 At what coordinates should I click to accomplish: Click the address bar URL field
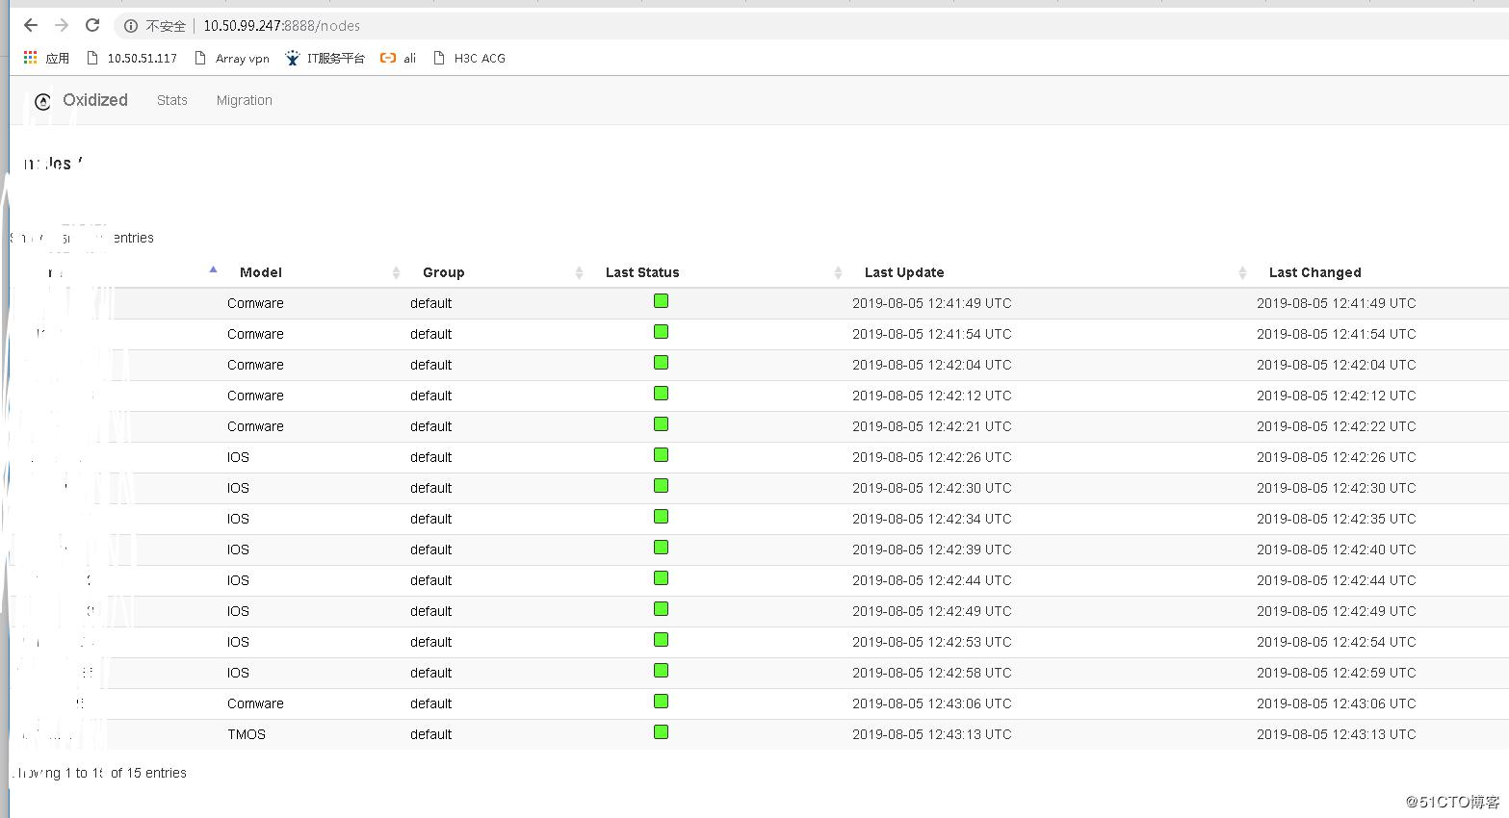pyautogui.click(x=281, y=26)
